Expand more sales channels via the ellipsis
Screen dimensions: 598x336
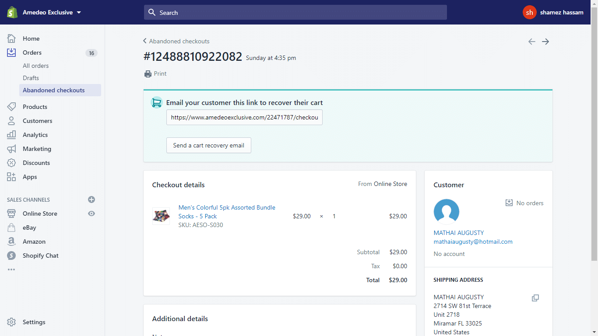[x=11, y=269]
